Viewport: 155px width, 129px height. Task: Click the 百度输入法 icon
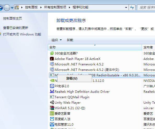(x=52, y=119)
